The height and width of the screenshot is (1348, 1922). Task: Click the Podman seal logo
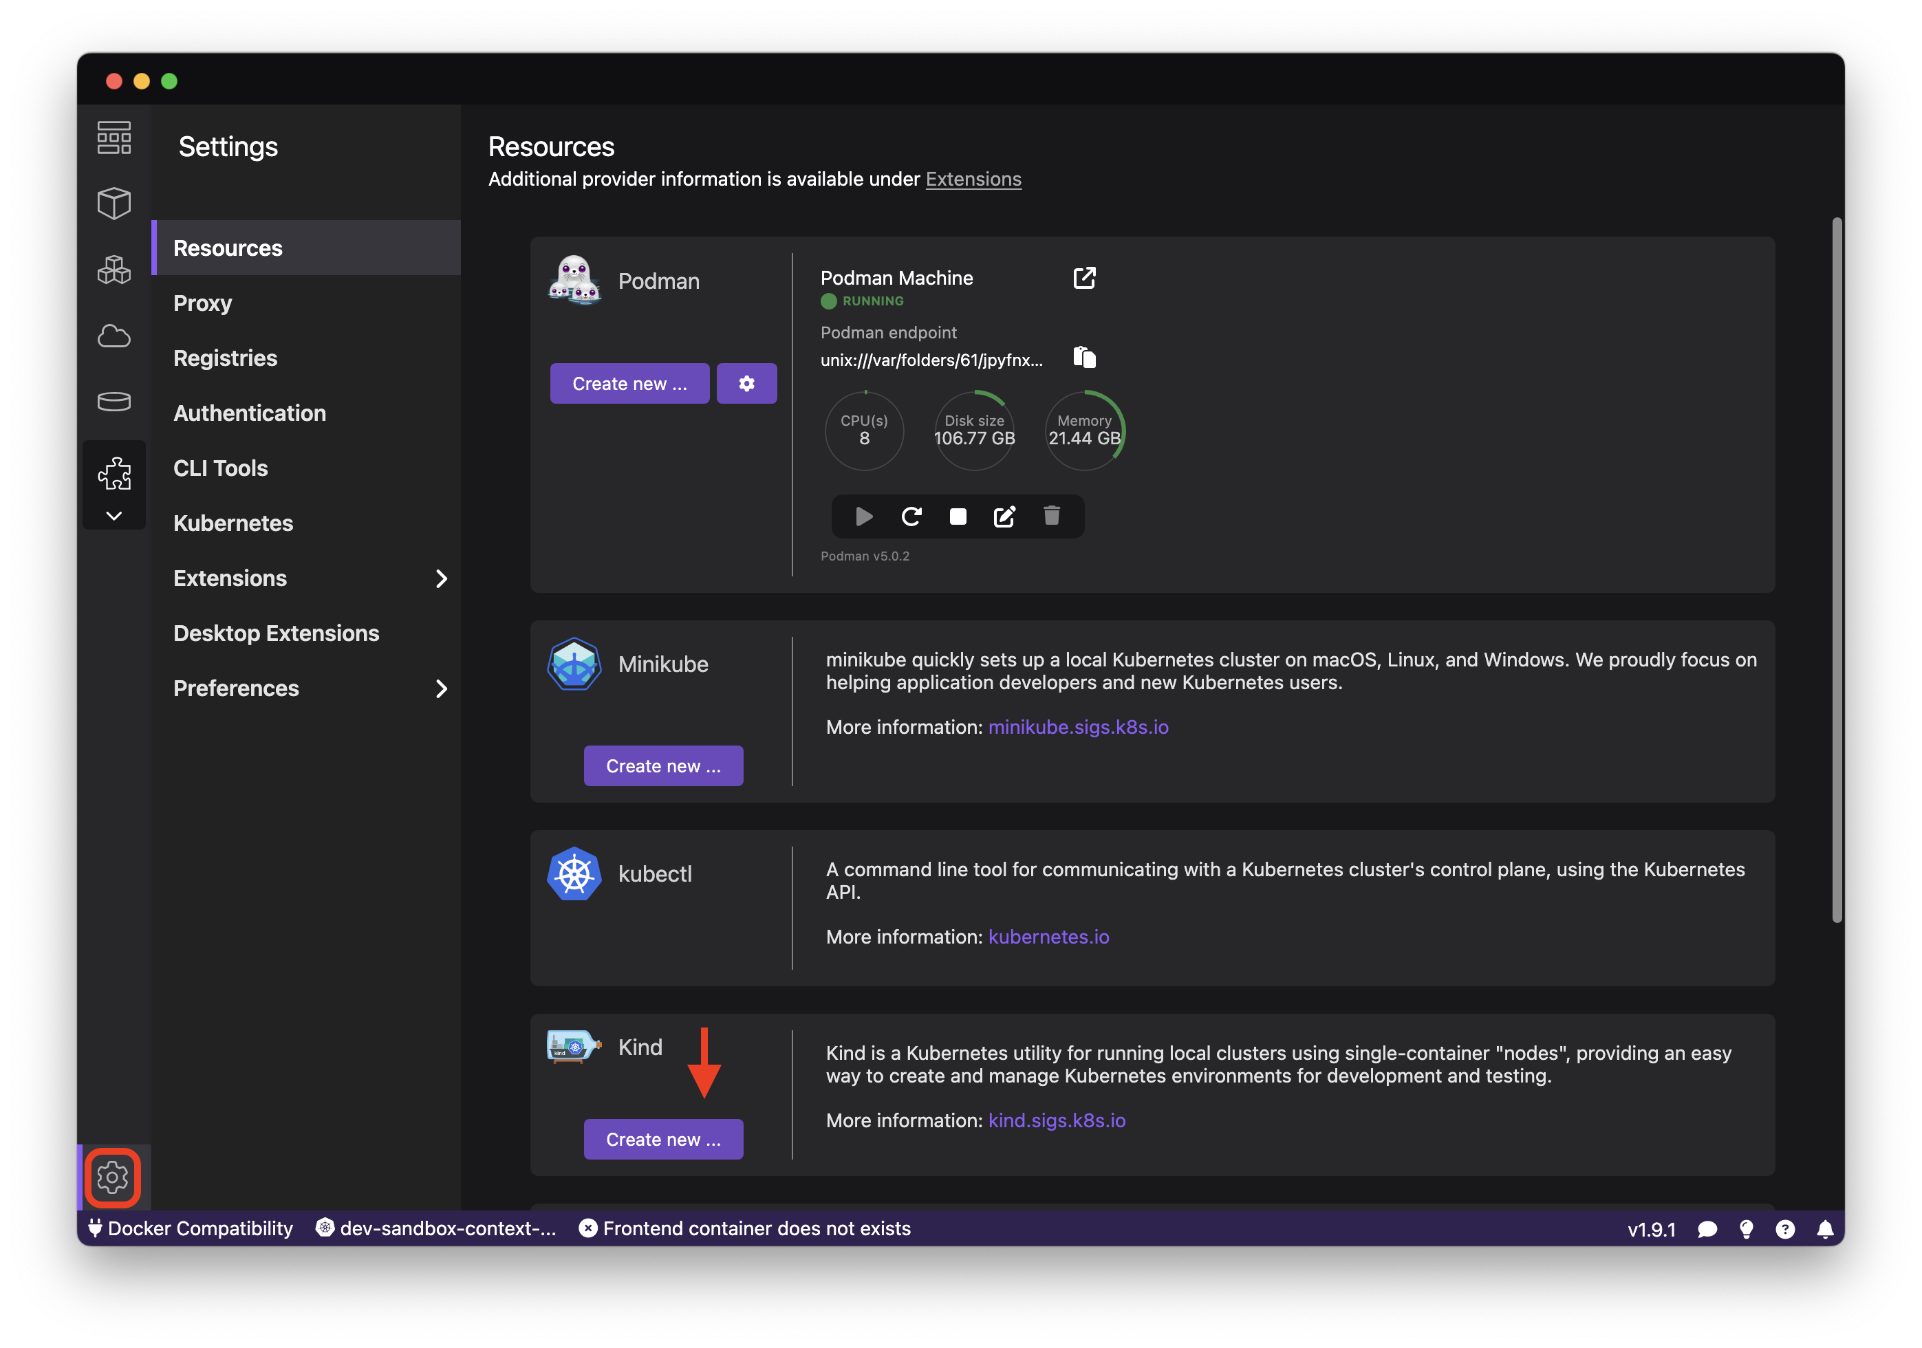tap(574, 279)
